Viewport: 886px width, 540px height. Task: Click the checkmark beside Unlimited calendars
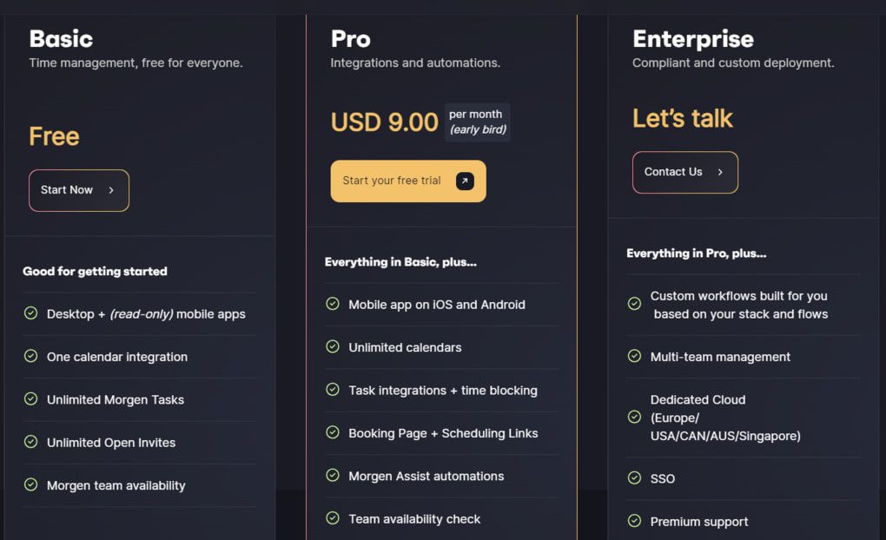(333, 347)
